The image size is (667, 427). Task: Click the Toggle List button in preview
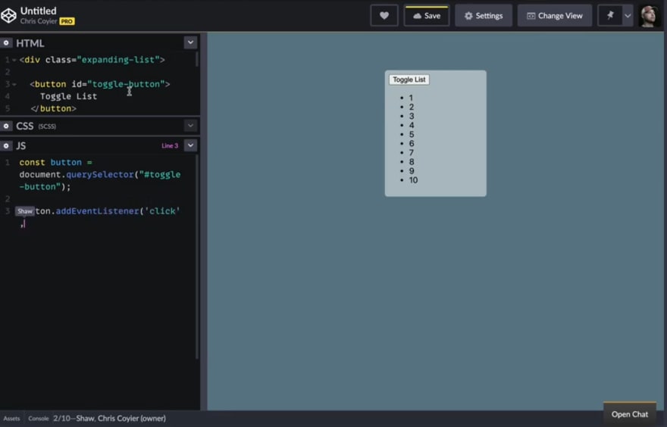coord(409,79)
